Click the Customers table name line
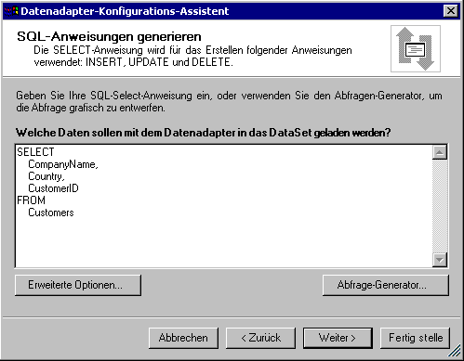 (x=51, y=213)
